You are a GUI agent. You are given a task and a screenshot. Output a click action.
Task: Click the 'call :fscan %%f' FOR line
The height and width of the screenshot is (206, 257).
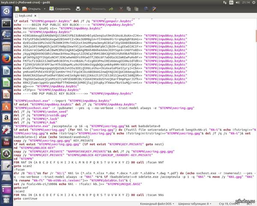tap(89, 162)
